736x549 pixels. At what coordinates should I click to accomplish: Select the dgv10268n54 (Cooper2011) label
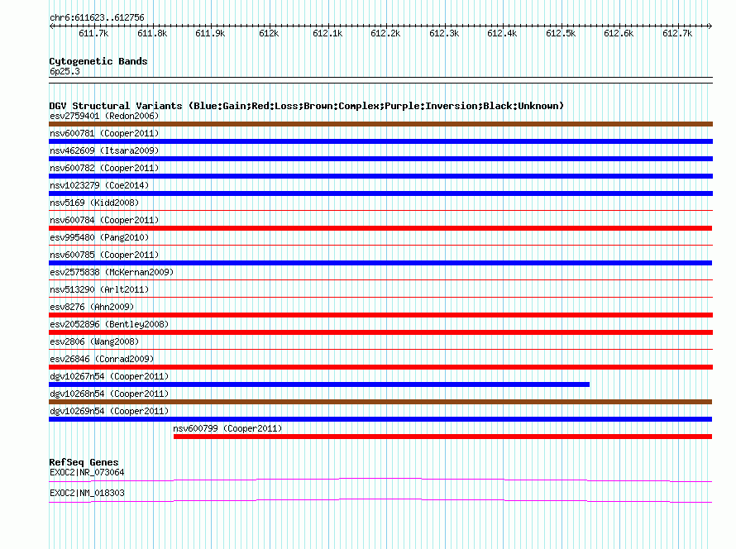pos(109,394)
